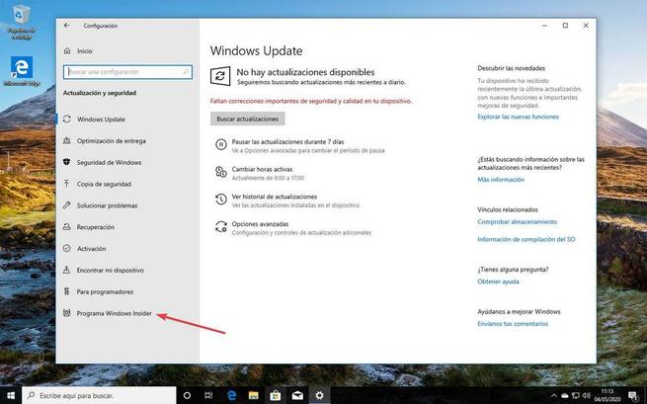
Task: Click the checkmark circle icon for Activación
Action: (66, 248)
